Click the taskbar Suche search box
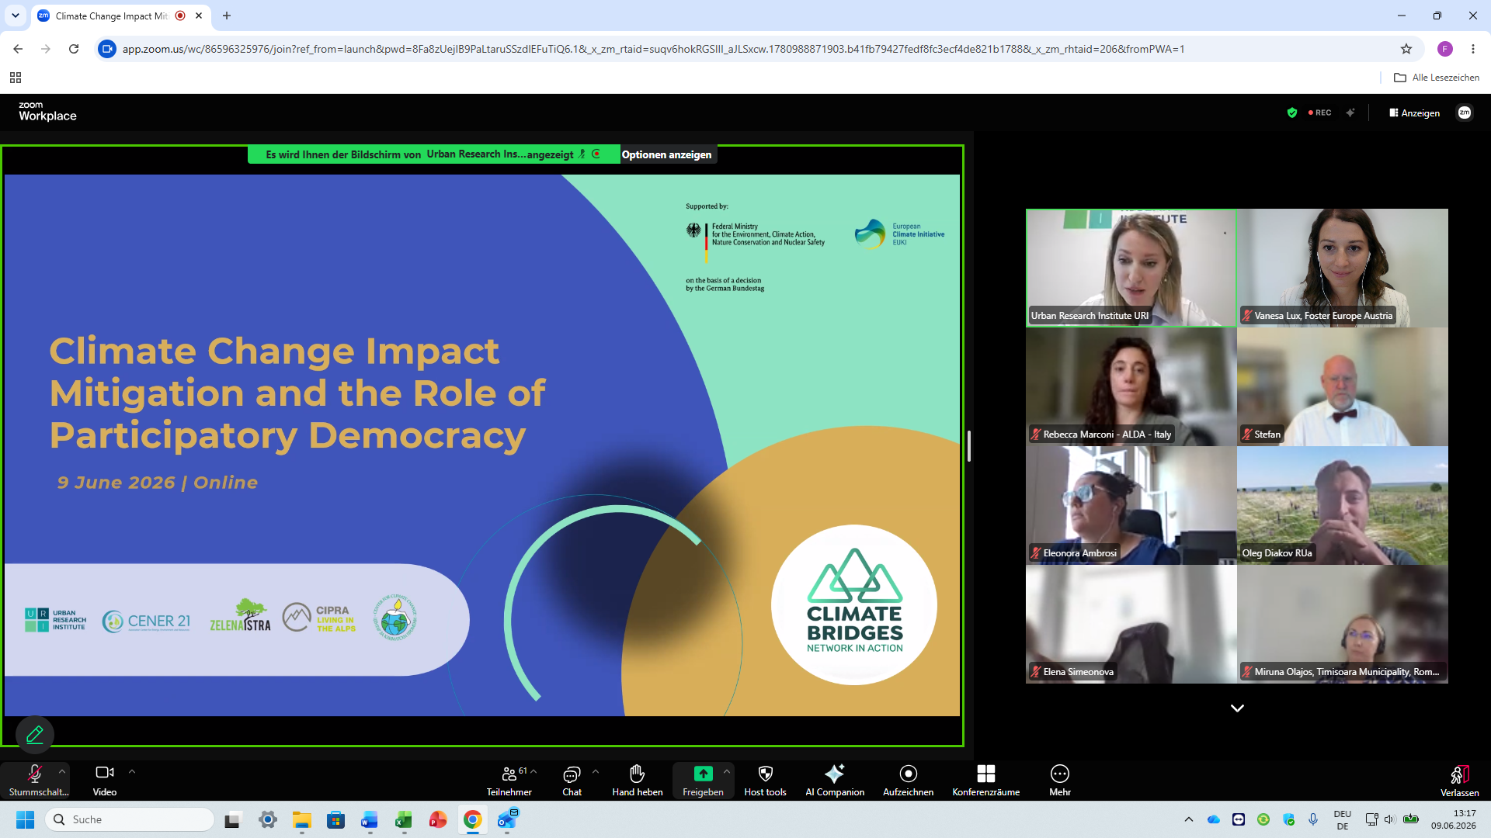This screenshot has height=838, width=1491. 130,819
